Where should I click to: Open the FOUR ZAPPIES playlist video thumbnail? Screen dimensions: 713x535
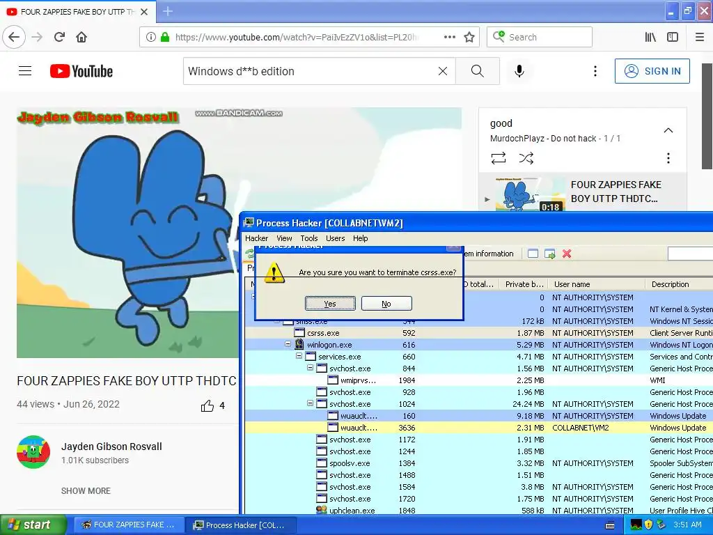click(x=530, y=193)
